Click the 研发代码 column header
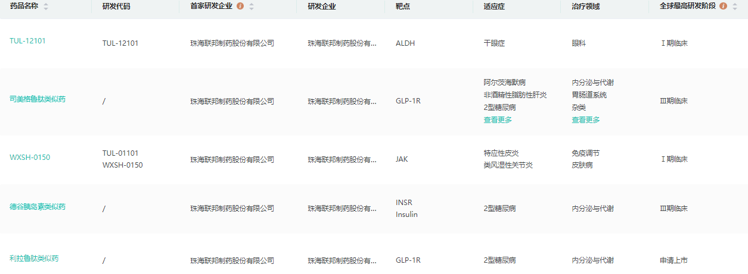Viewport: 748px width, 274px height. (x=116, y=7)
